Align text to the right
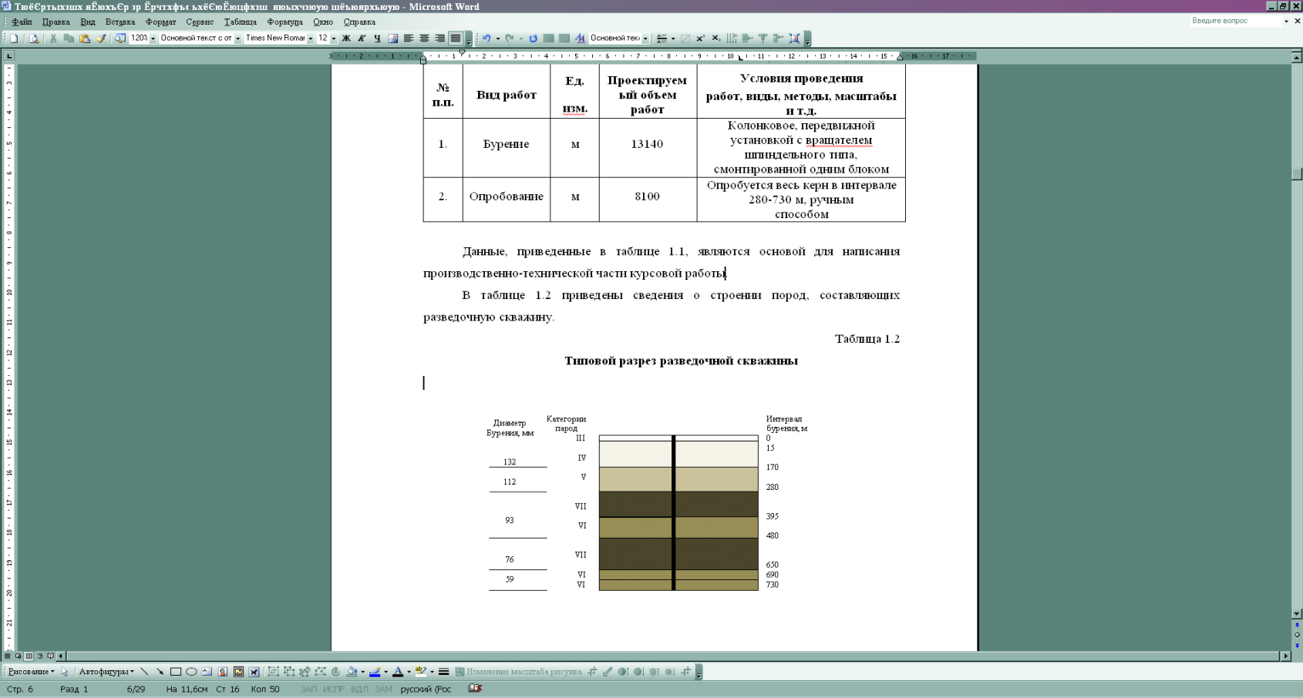This screenshot has width=1303, height=698. coord(439,38)
